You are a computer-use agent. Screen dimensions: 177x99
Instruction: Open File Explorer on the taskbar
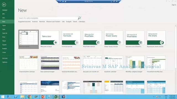pos(22,97)
